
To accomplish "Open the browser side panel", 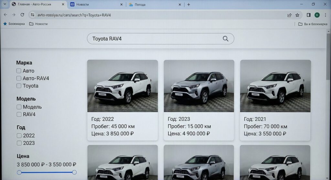I will 308,15.
